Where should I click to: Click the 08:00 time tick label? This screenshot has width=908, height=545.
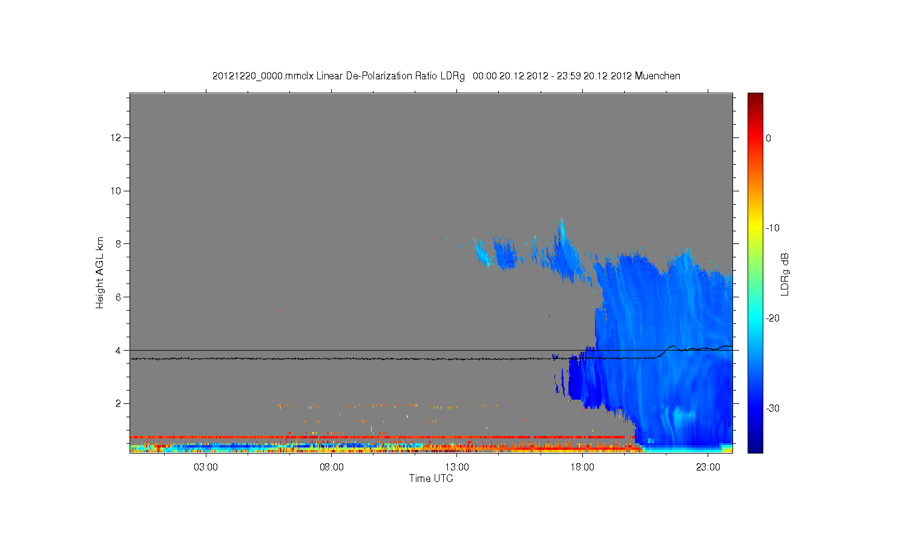[x=332, y=467]
